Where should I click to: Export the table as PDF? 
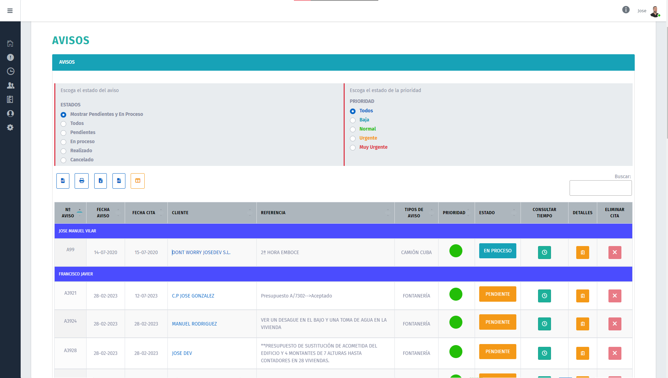(63, 181)
